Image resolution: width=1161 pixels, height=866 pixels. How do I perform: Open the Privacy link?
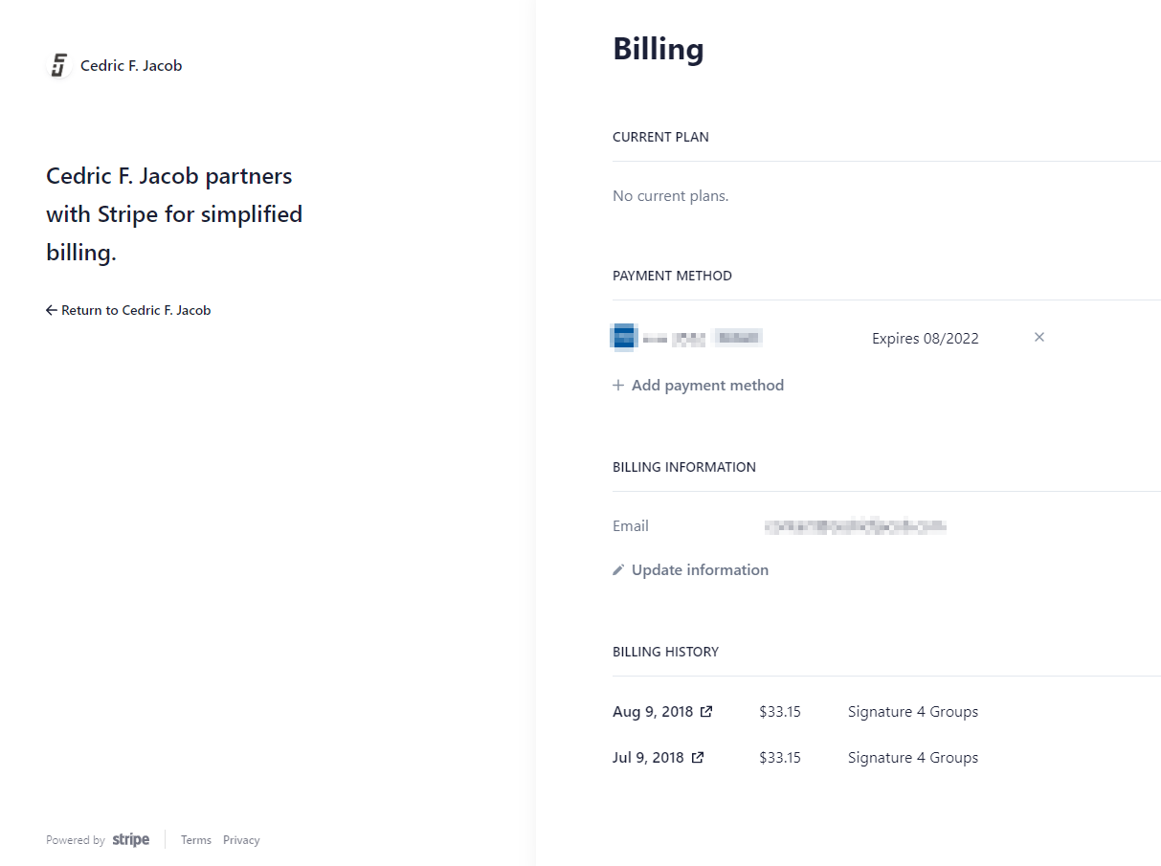click(x=241, y=840)
